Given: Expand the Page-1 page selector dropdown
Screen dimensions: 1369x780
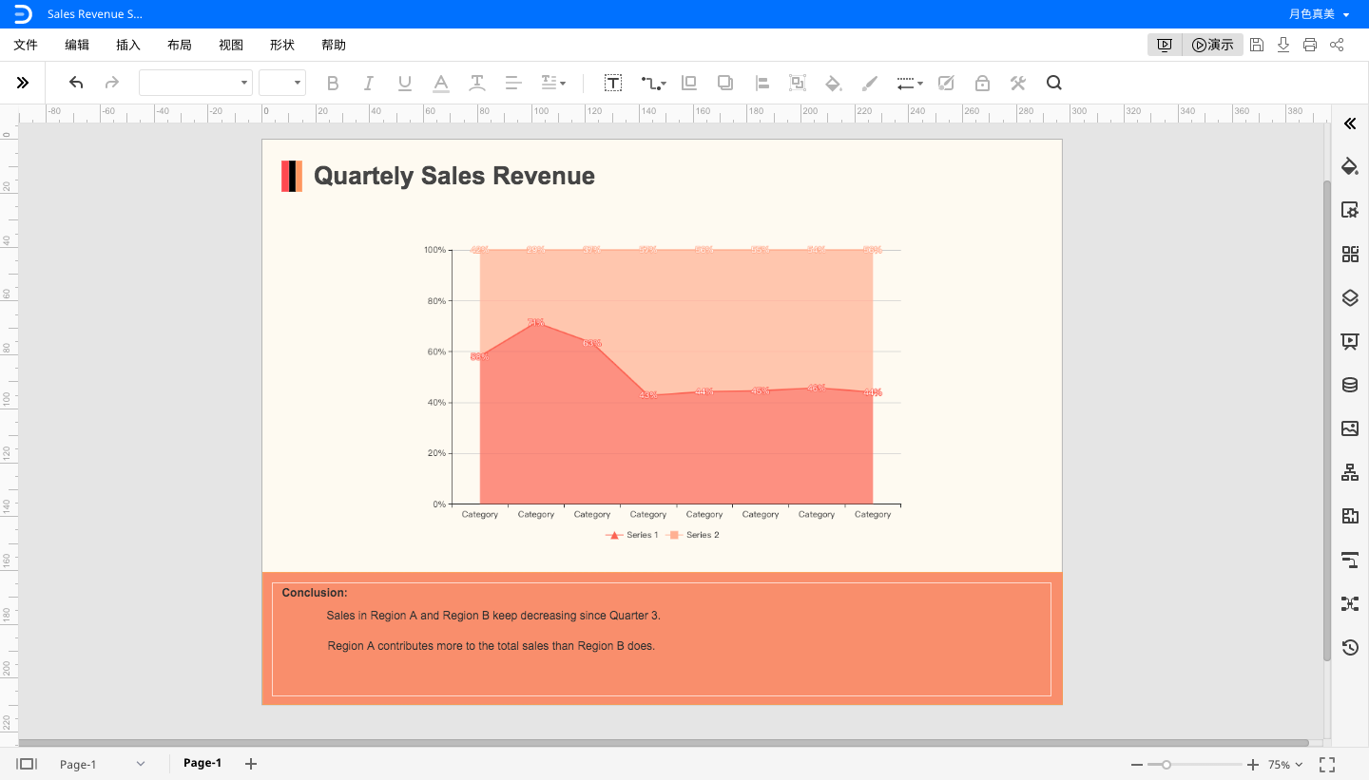Looking at the screenshot, I should [x=141, y=764].
